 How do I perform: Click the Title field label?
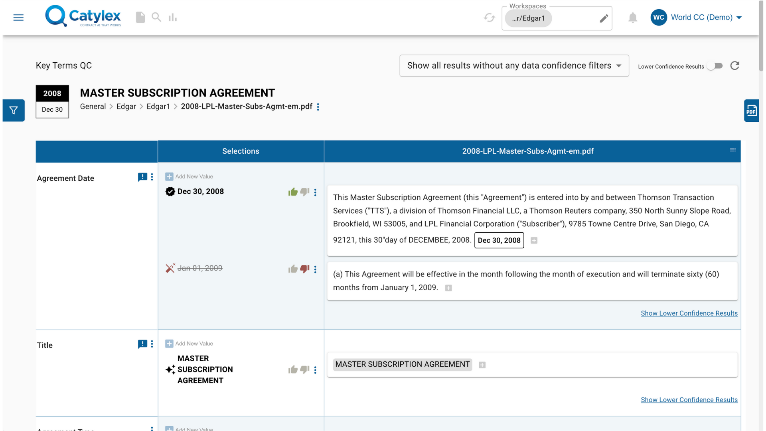tap(45, 345)
